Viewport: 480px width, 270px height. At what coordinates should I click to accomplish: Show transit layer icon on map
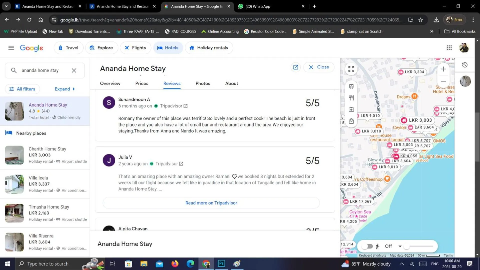(x=351, y=86)
